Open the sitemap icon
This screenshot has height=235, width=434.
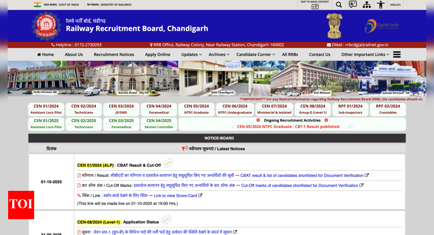click(x=367, y=5)
